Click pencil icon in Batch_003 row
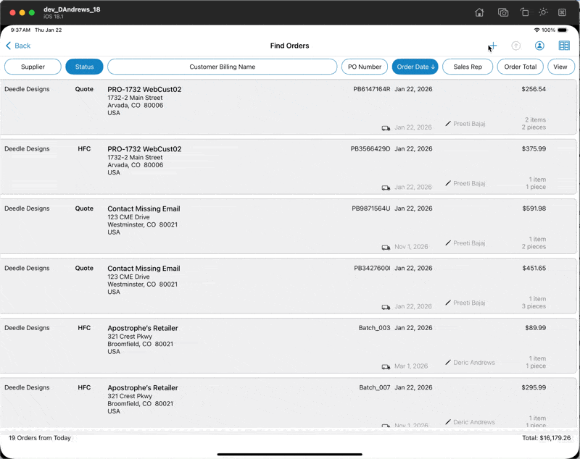 point(448,362)
